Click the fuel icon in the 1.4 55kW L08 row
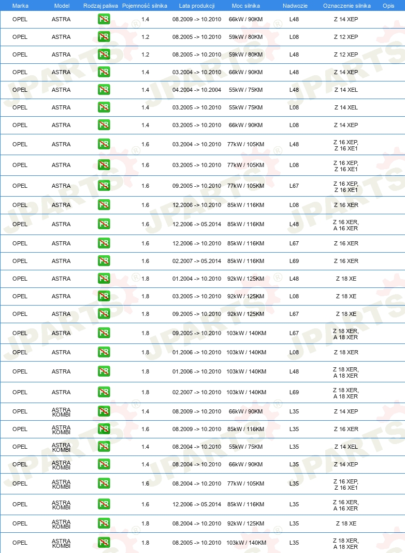Image resolution: width=405 pixels, height=553 pixels. click(x=104, y=107)
